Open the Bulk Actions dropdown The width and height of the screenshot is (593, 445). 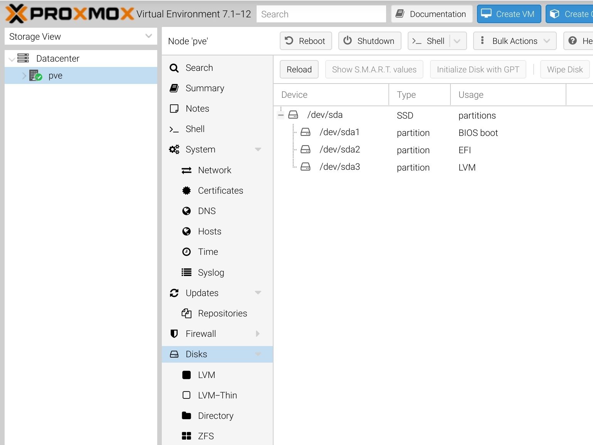point(515,41)
